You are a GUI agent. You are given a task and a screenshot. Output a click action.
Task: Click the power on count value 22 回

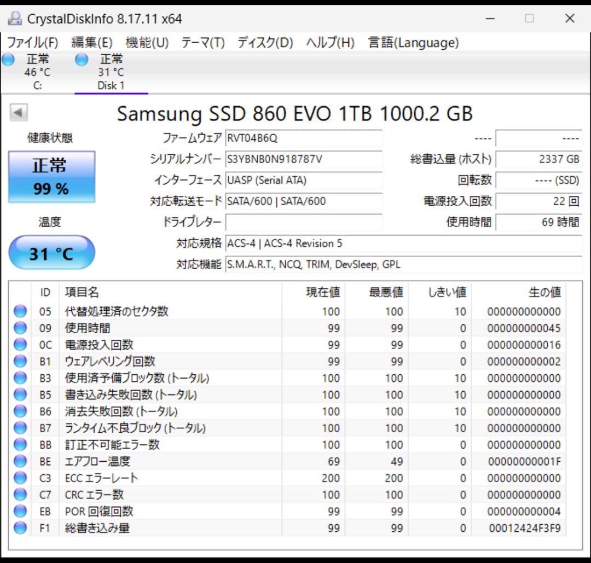[x=539, y=201]
